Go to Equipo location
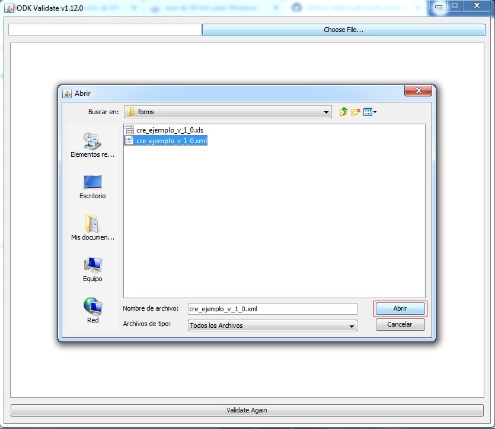Image resolution: width=495 pixels, height=429 pixels. coord(92,269)
